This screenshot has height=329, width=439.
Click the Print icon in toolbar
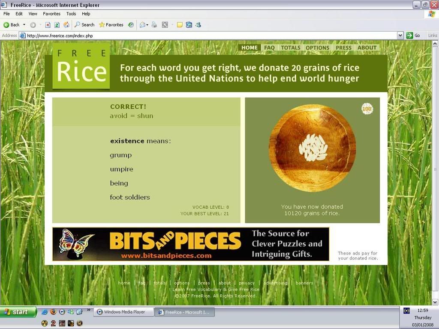154,25
